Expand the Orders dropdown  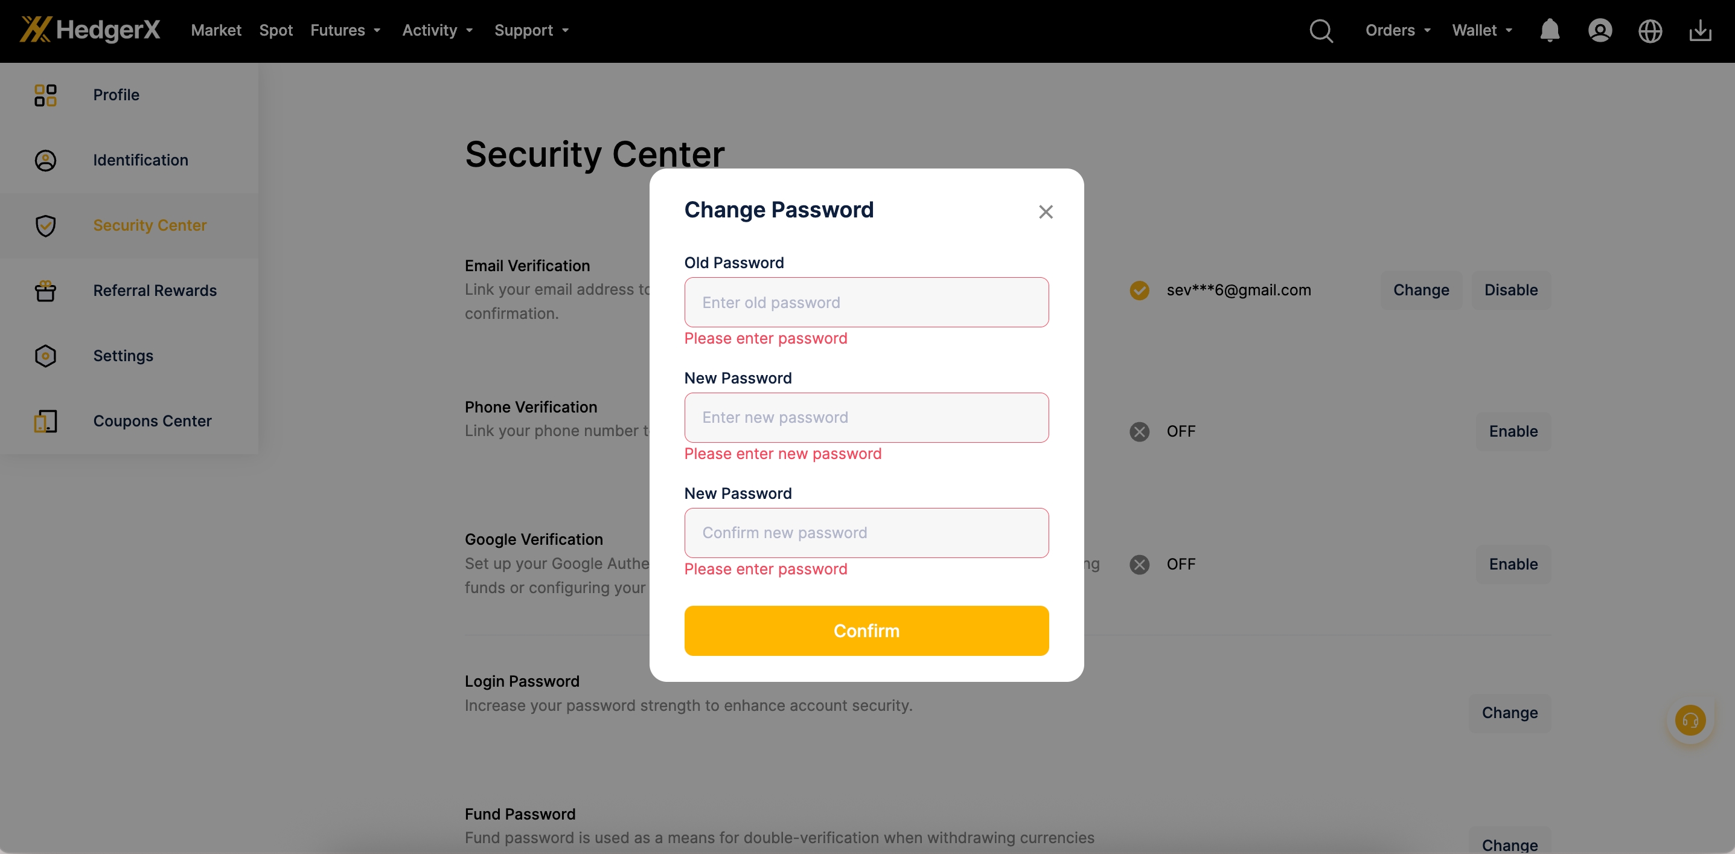point(1398,30)
